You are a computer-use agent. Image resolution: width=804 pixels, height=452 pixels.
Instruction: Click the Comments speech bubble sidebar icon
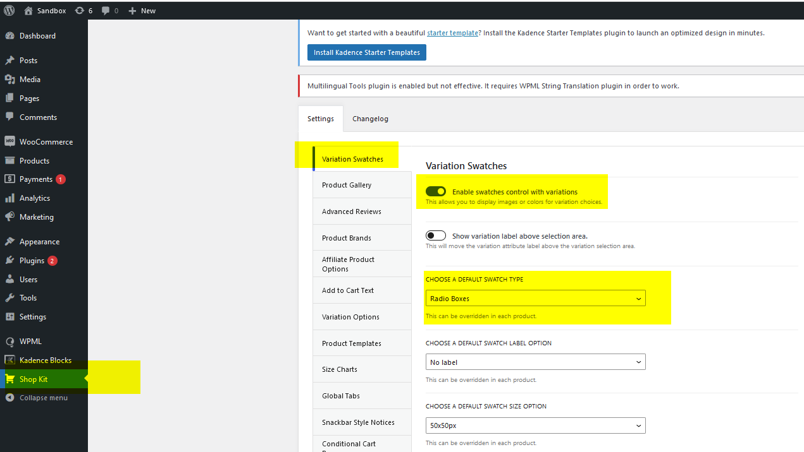(9, 117)
